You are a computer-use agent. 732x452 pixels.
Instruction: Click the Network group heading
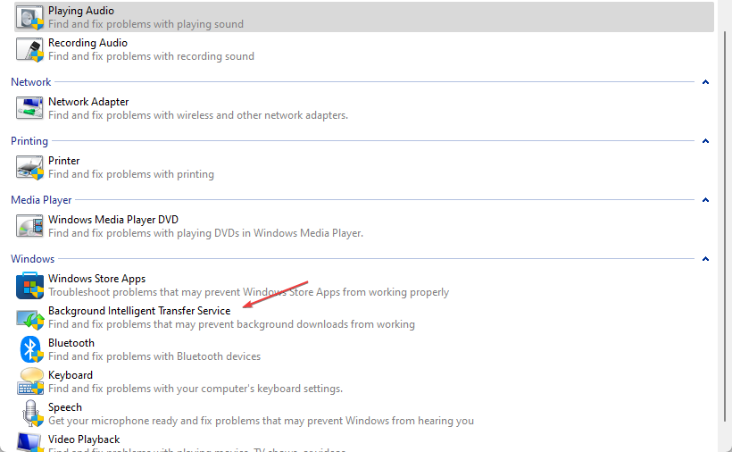[31, 82]
